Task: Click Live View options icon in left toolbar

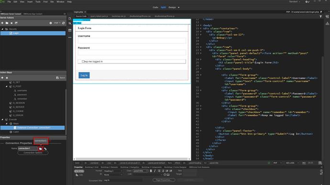Action: (x=70, y=31)
